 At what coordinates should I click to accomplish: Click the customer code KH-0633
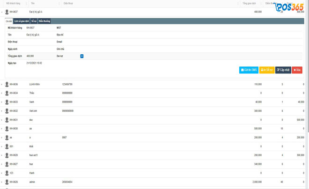[x=14, y=102]
